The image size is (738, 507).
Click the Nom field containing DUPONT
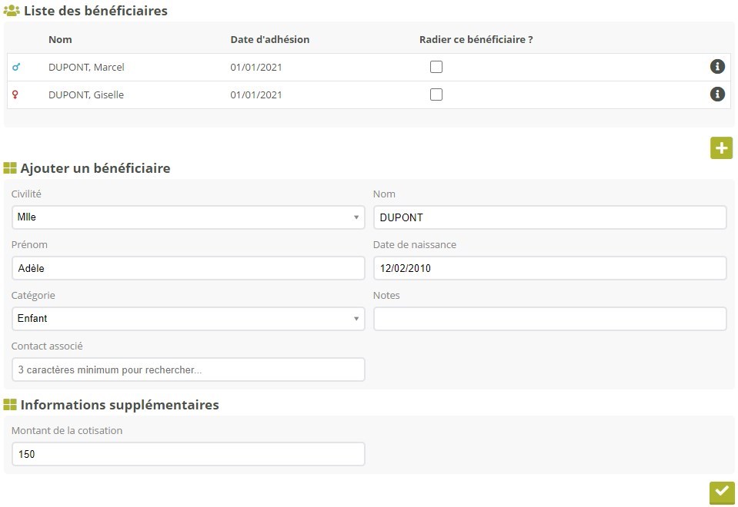pos(549,217)
